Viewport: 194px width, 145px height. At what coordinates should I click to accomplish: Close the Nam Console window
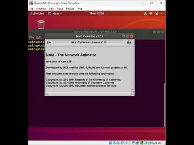(132, 36)
